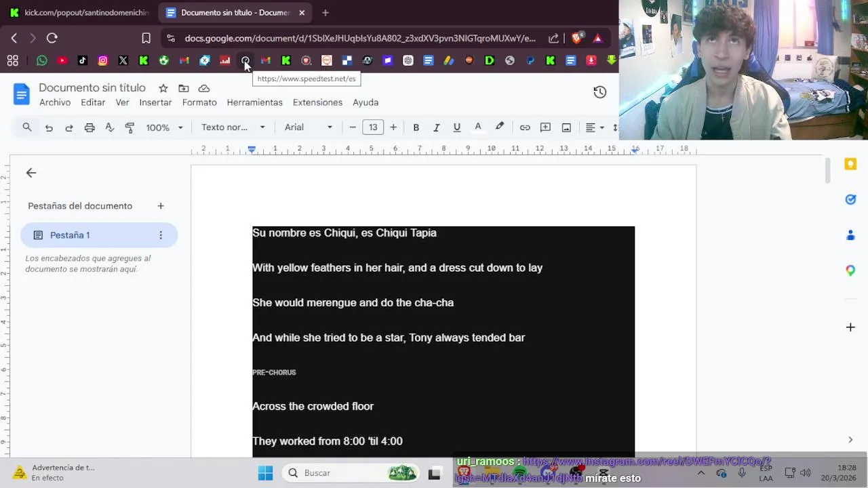The width and height of the screenshot is (868, 488).
Task: Open the WhatsApp bookmark
Action: click(42, 60)
